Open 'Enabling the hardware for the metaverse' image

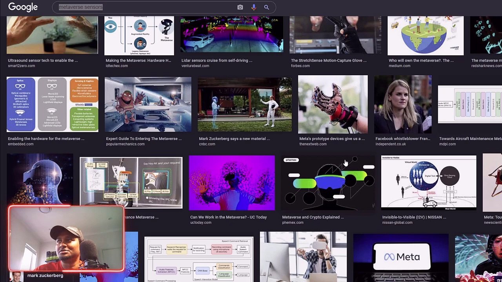pyautogui.click(x=53, y=104)
